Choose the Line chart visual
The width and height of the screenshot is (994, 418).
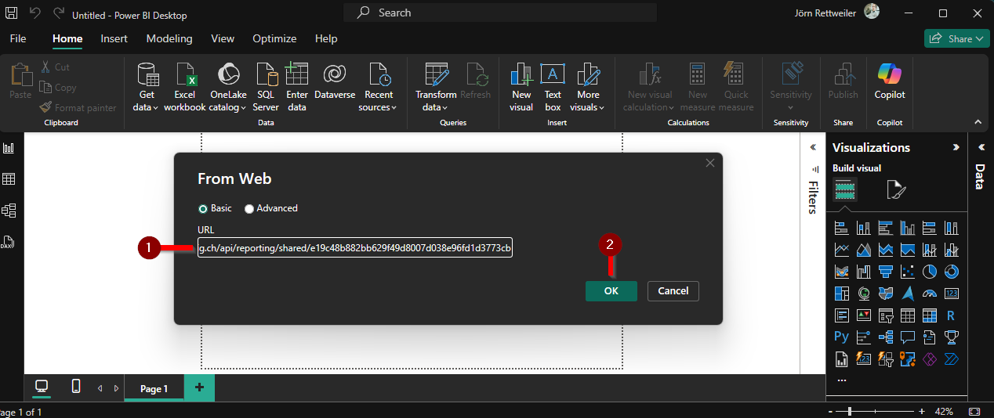coord(842,250)
